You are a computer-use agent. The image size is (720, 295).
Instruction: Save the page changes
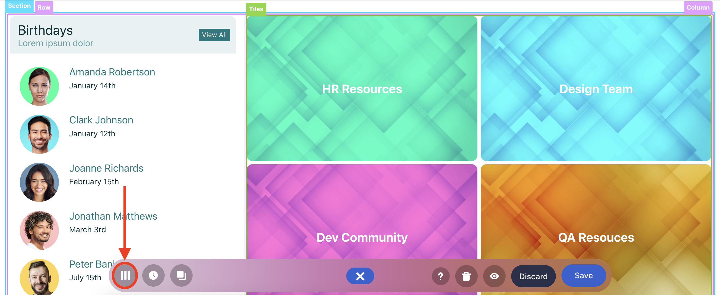pyautogui.click(x=583, y=275)
